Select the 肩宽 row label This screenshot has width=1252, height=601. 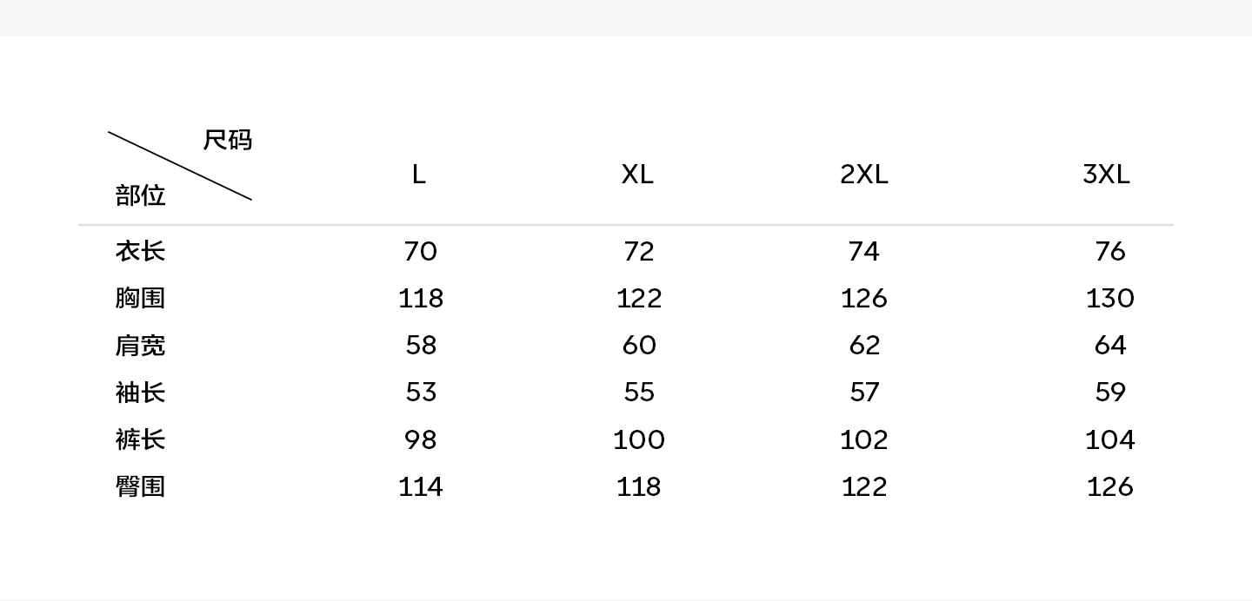140,346
